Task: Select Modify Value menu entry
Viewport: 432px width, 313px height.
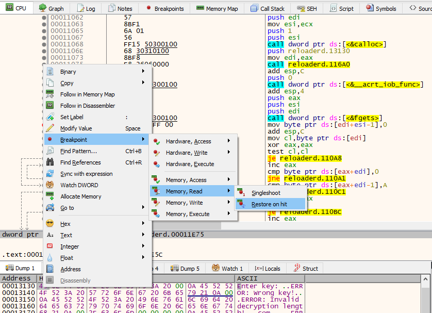Action: (97, 128)
